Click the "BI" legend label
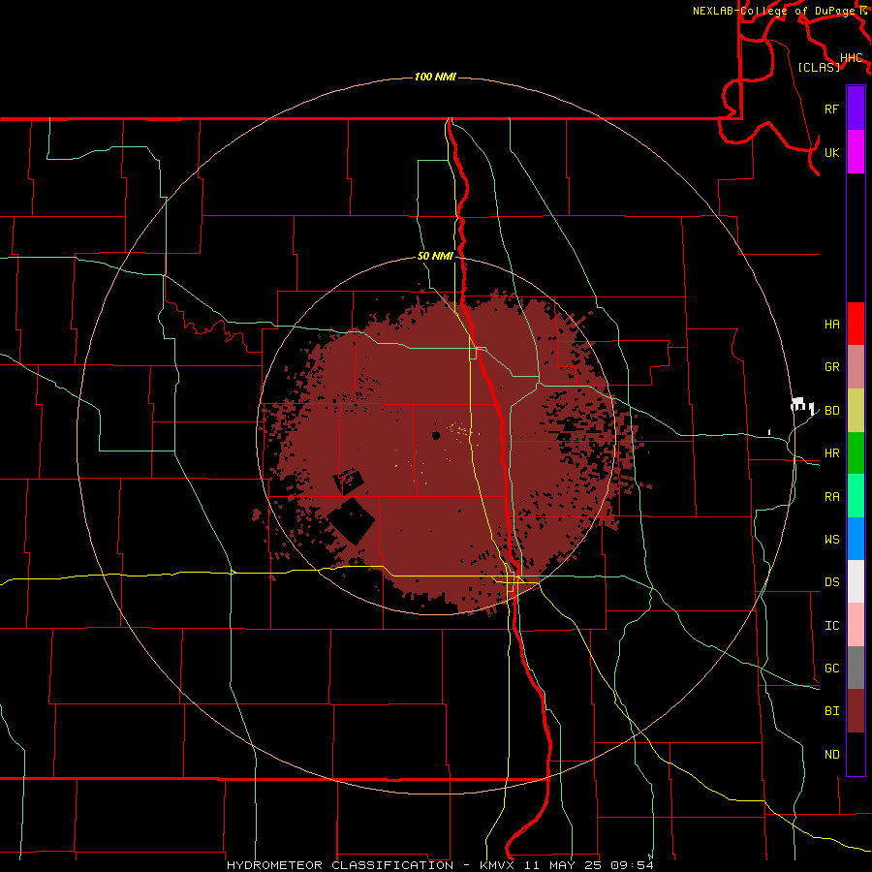This screenshot has height=872, width=872. pyautogui.click(x=831, y=711)
